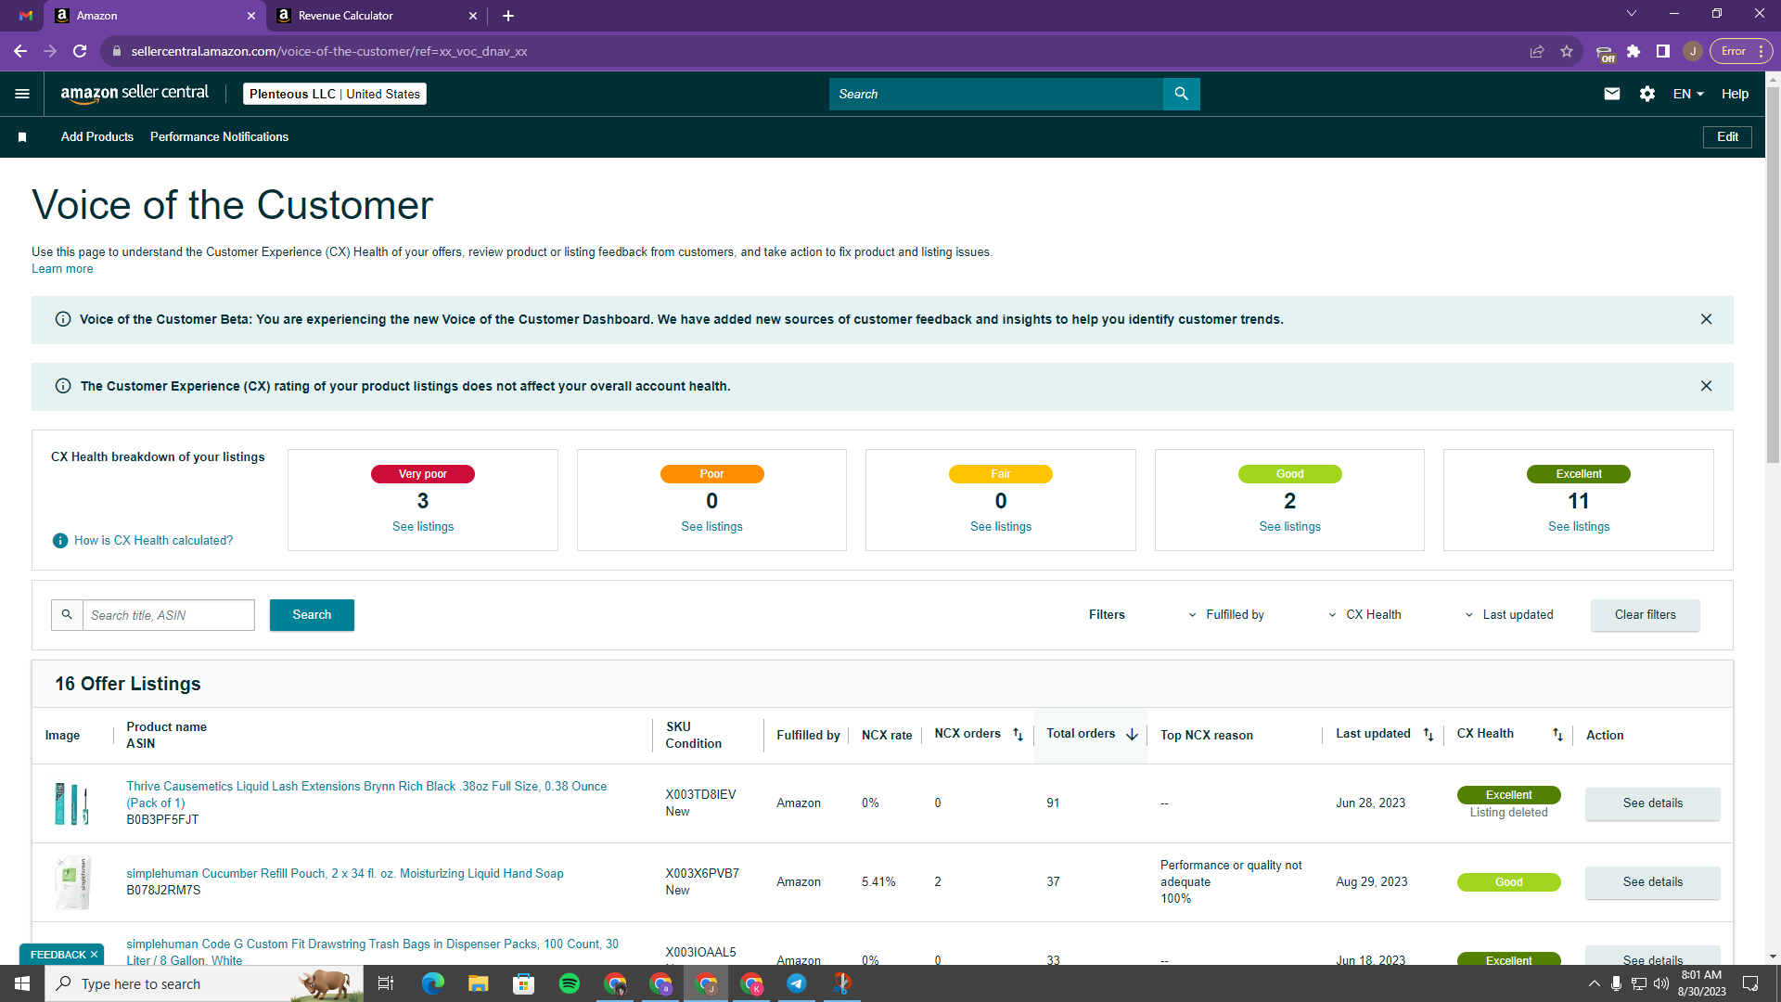Image resolution: width=1781 pixels, height=1002 pixels.
Task: Open the Add Products menu item
Action: point(97,137)
